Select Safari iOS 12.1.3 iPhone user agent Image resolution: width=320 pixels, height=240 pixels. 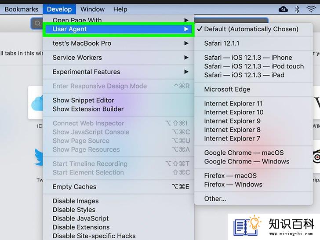coord(254,58)
